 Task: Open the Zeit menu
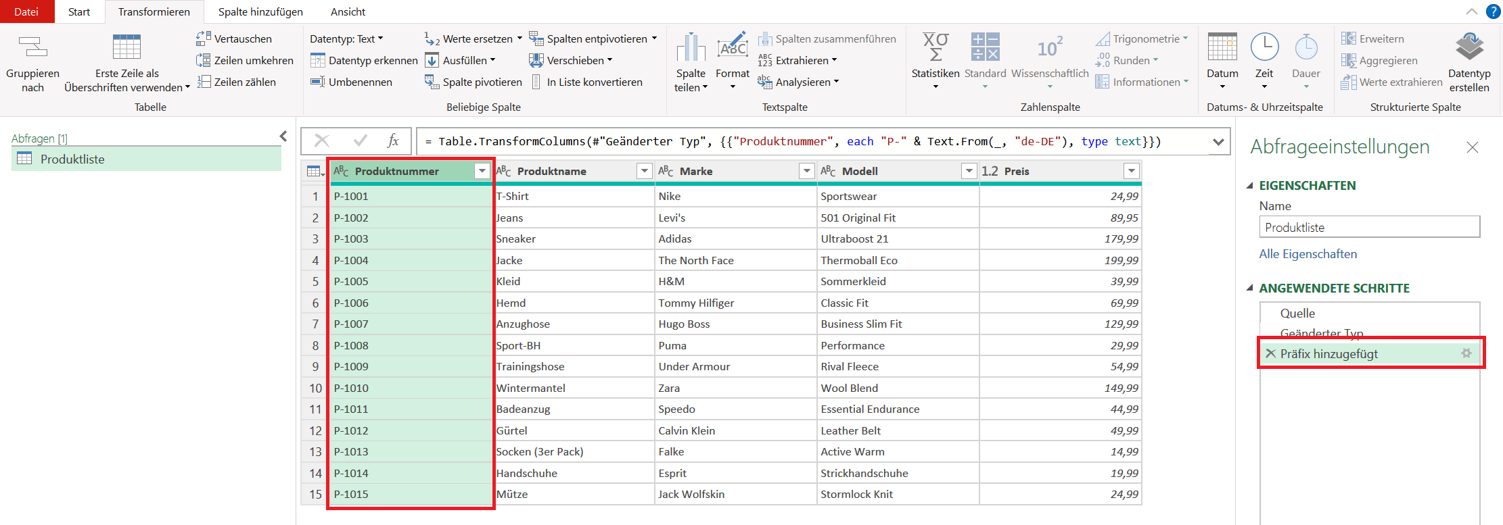pyautogui.click(x=1264, y=62)
